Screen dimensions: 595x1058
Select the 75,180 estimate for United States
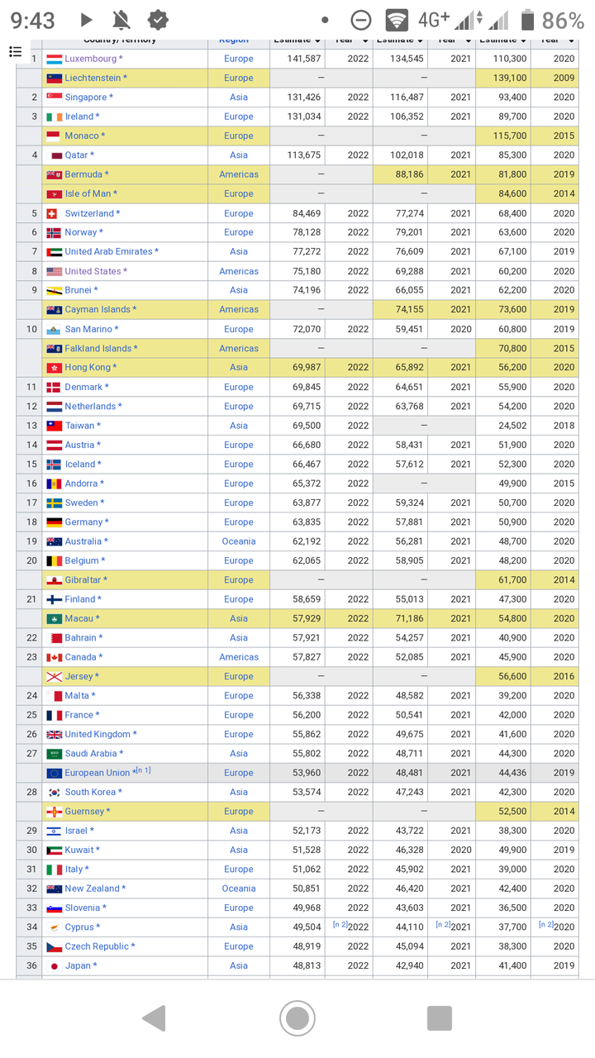307,271
